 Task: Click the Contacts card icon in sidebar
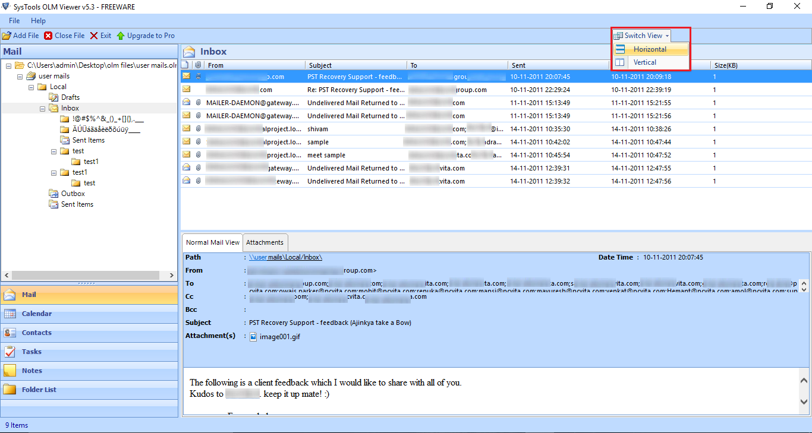(10, 333)
